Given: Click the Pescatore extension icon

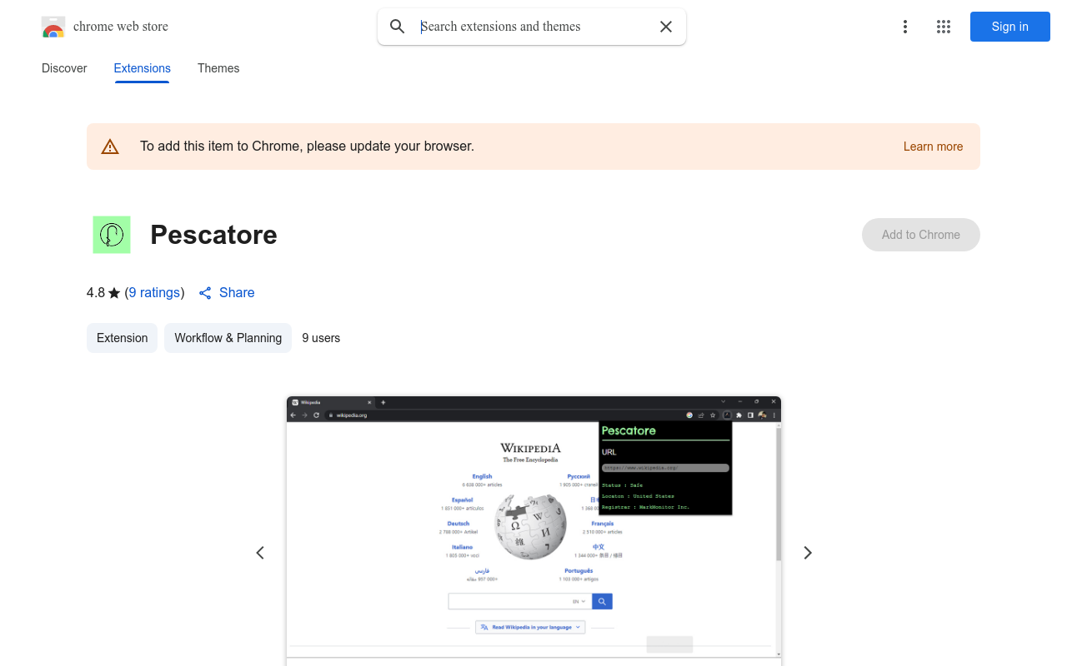Looking at the screenshot, I should (112, 235).
